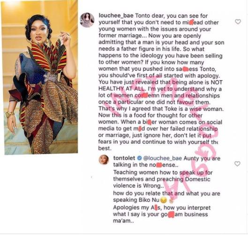Tap the heart icon on tontolet's reply

(x=237, y=164)
